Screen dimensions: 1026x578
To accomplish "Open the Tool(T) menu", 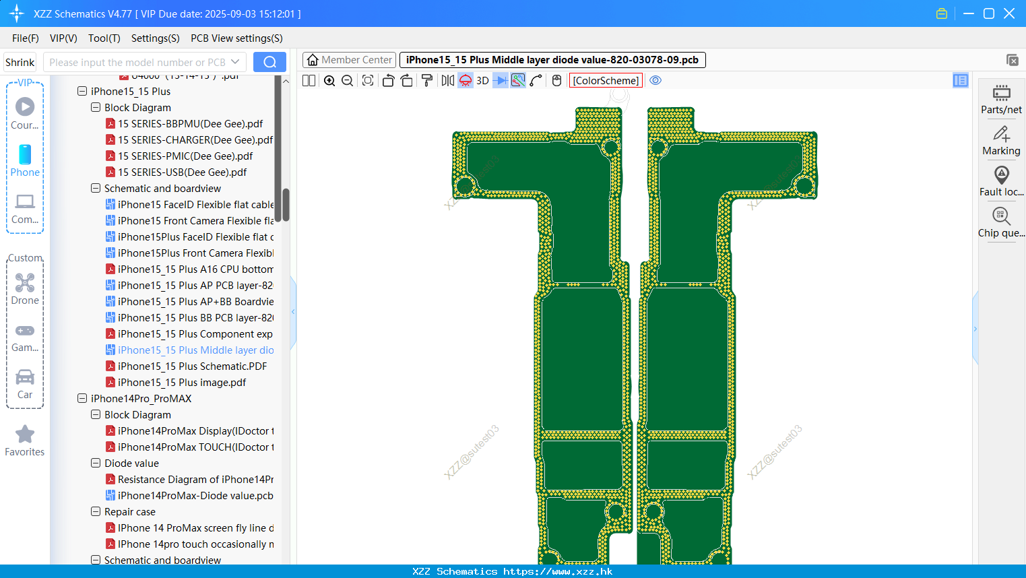I will 104,38.
